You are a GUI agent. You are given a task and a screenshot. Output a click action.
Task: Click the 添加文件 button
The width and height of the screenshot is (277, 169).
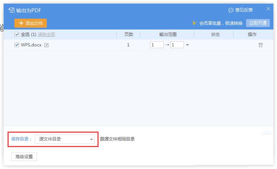[x=30, y=23]
